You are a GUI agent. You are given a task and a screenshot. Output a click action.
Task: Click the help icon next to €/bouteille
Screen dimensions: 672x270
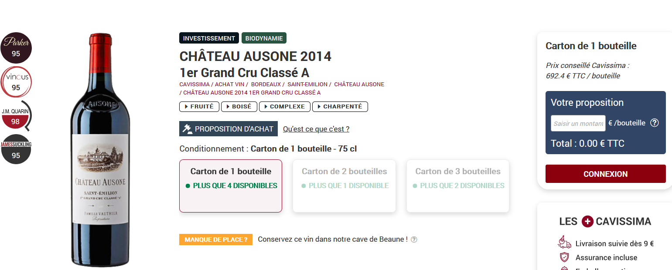pos(654,123)
